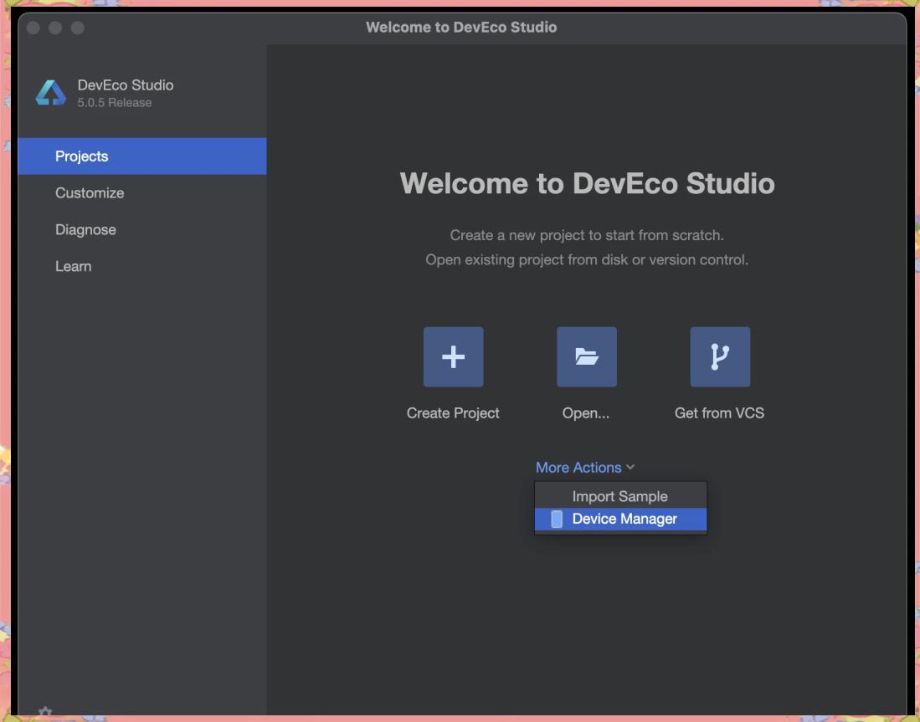Open the Diagnose section
This screenshot has width=920, height=722.
coord(142,229)
